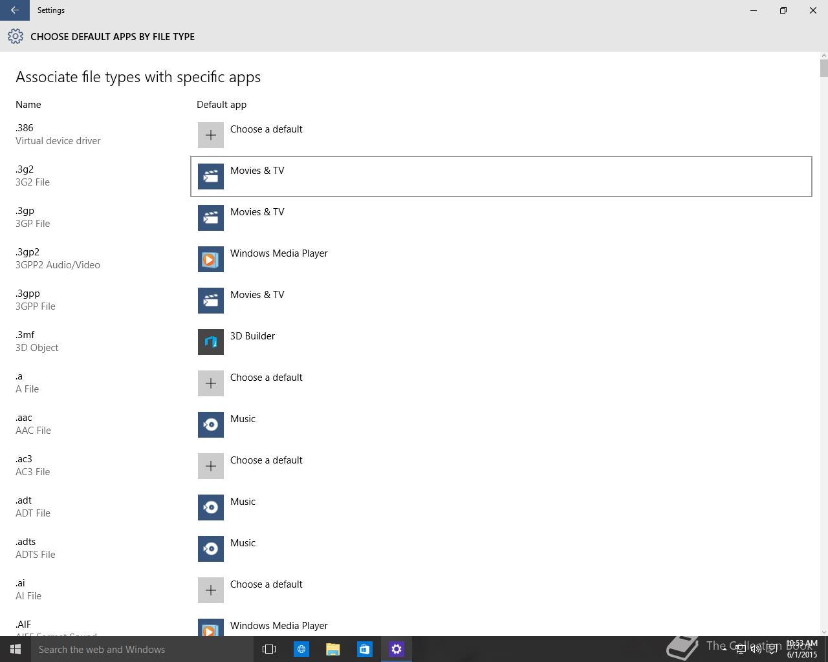828x662 pixels.
Task: Open the Windows Start menu
Action: point(16,649)
